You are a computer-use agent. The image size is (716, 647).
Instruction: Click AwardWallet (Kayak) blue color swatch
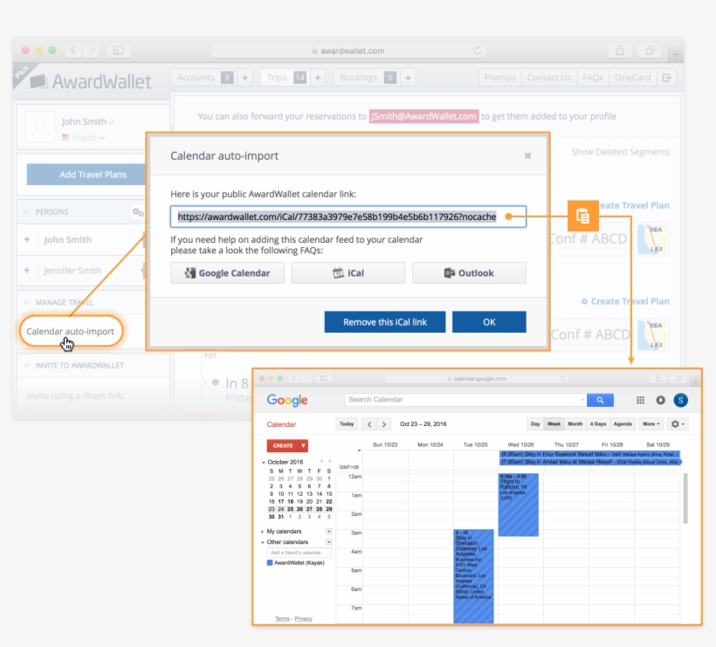[x=270, y=563]
